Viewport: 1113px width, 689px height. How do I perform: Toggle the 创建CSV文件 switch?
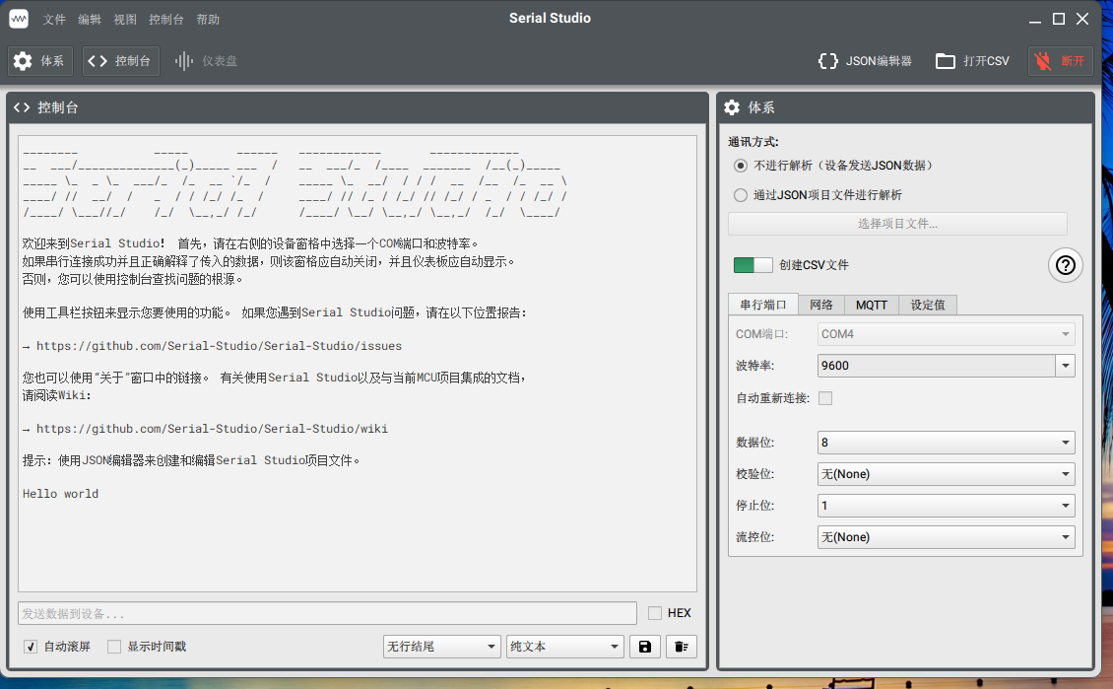753,265
